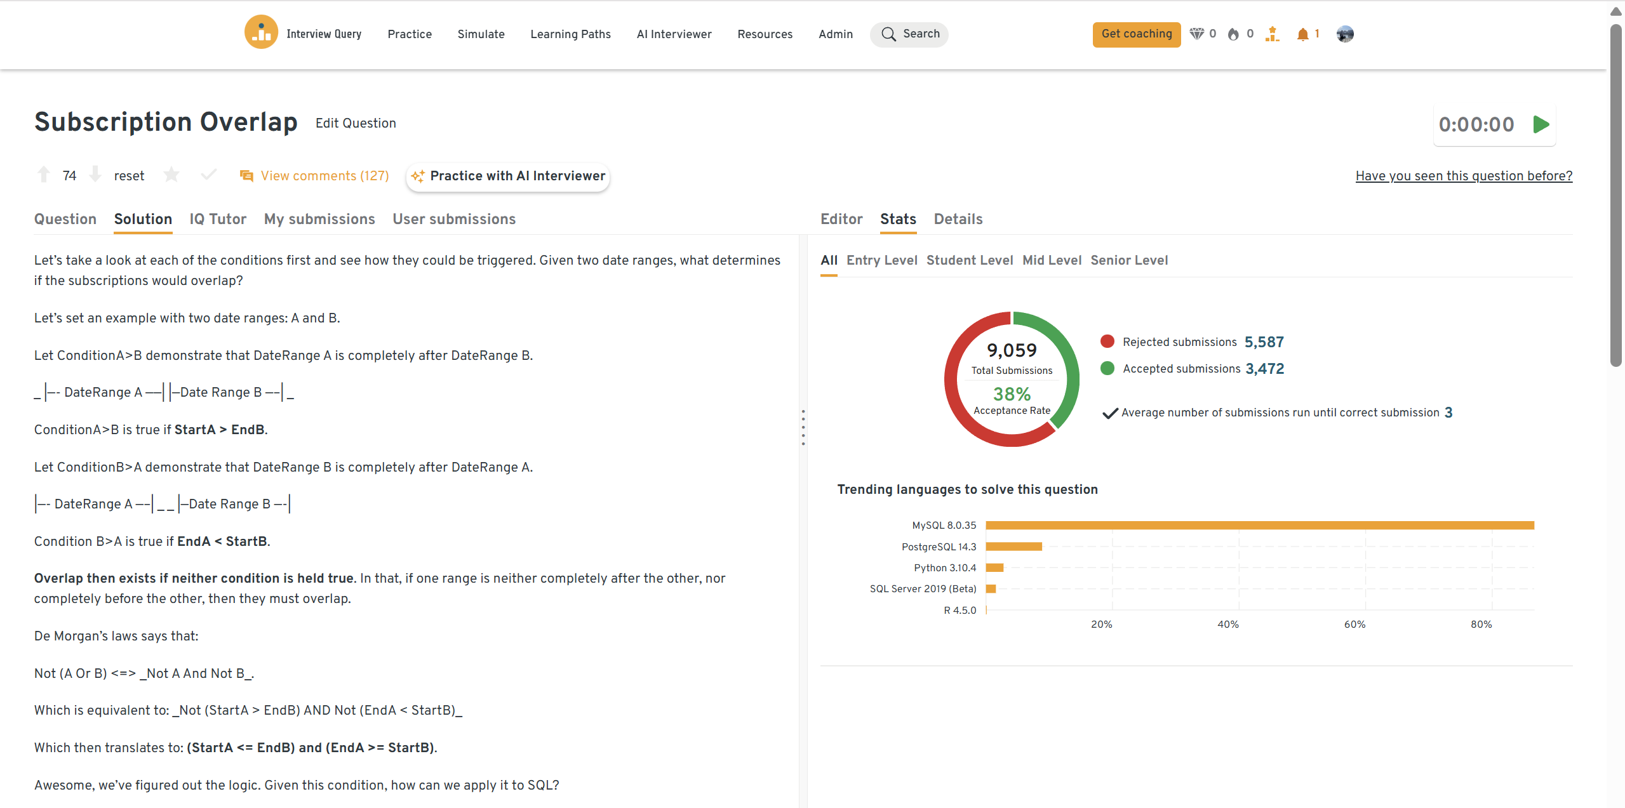Start the timer with green play button

[1541, 124]
